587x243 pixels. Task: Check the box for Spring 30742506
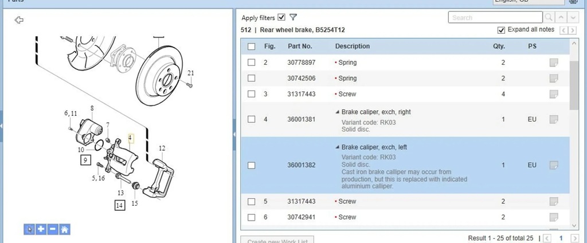pos(252,79)
